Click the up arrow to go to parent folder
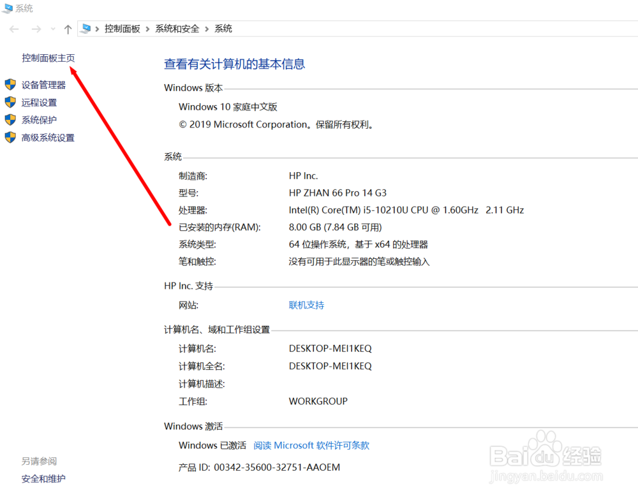Viewport: 638px width, 498px height. tap(68, 29)
